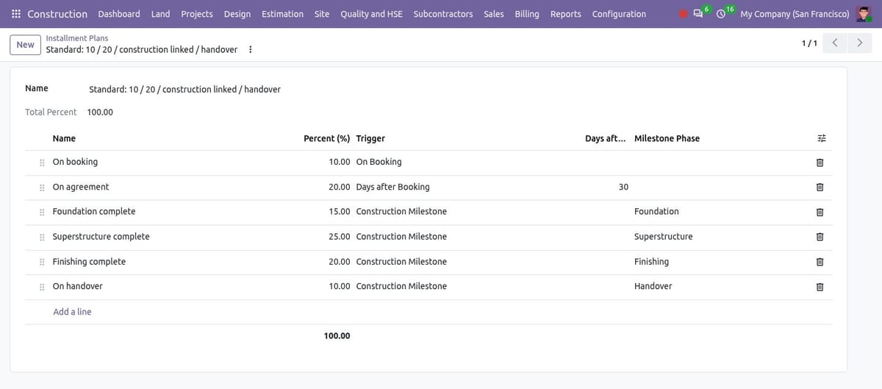Open Trigger dropdown for Foundation complete row
882x389 pixels.
[467, 211]
